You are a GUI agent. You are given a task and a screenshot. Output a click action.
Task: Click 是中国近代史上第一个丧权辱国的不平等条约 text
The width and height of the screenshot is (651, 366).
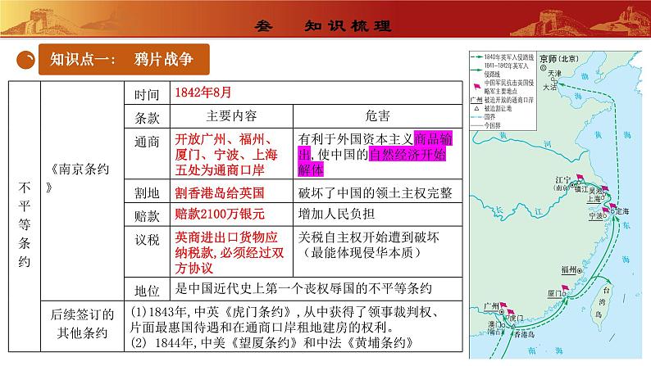[x=303, y=288]
